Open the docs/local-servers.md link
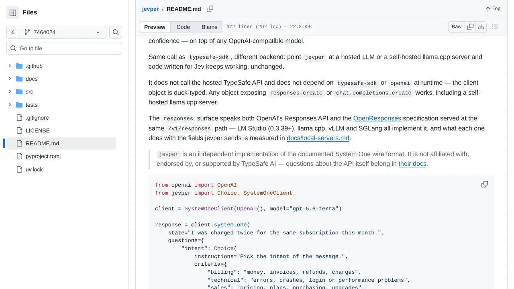The image size is (514, 289). pos(318,138)
